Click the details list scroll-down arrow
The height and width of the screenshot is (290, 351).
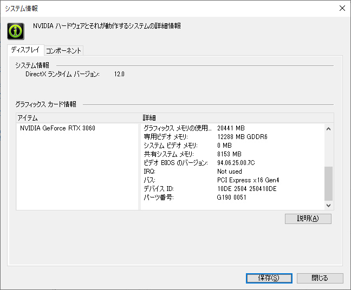pyautogui.click(x=328, y=205)
